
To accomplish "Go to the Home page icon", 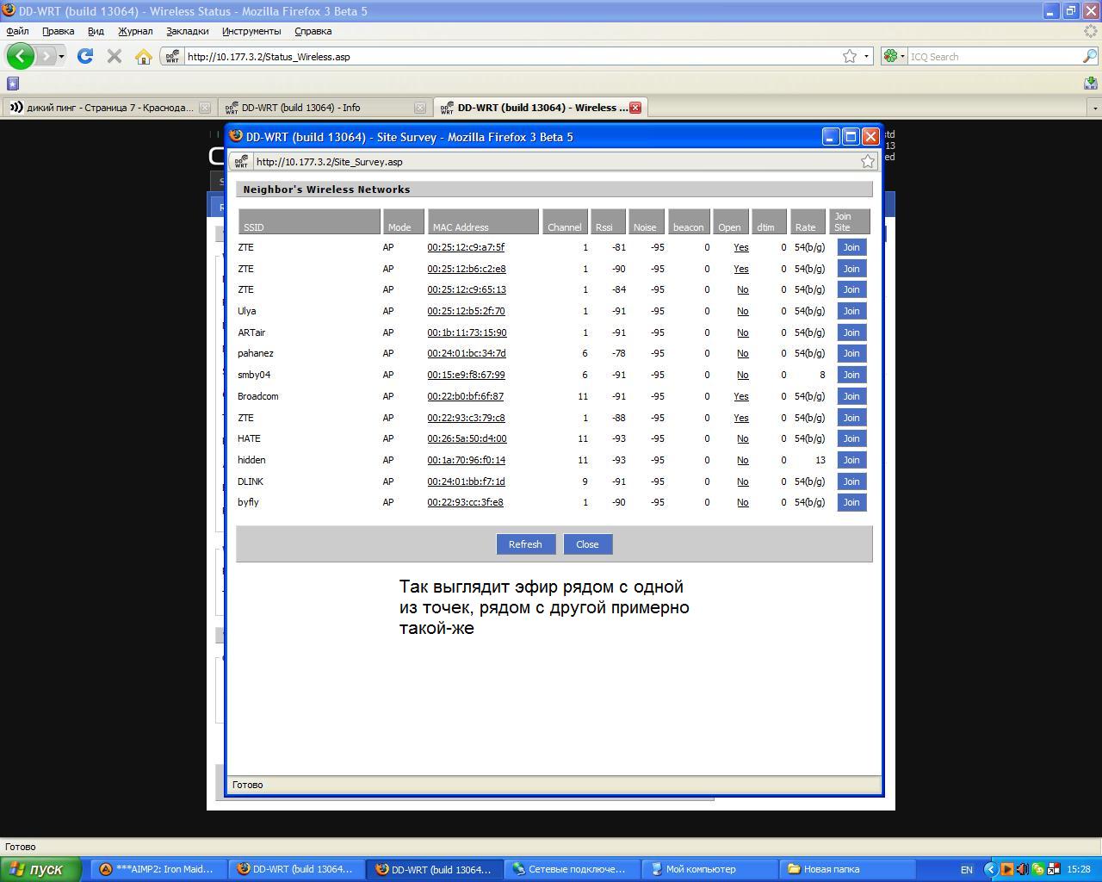I will [x=144, y=56].
